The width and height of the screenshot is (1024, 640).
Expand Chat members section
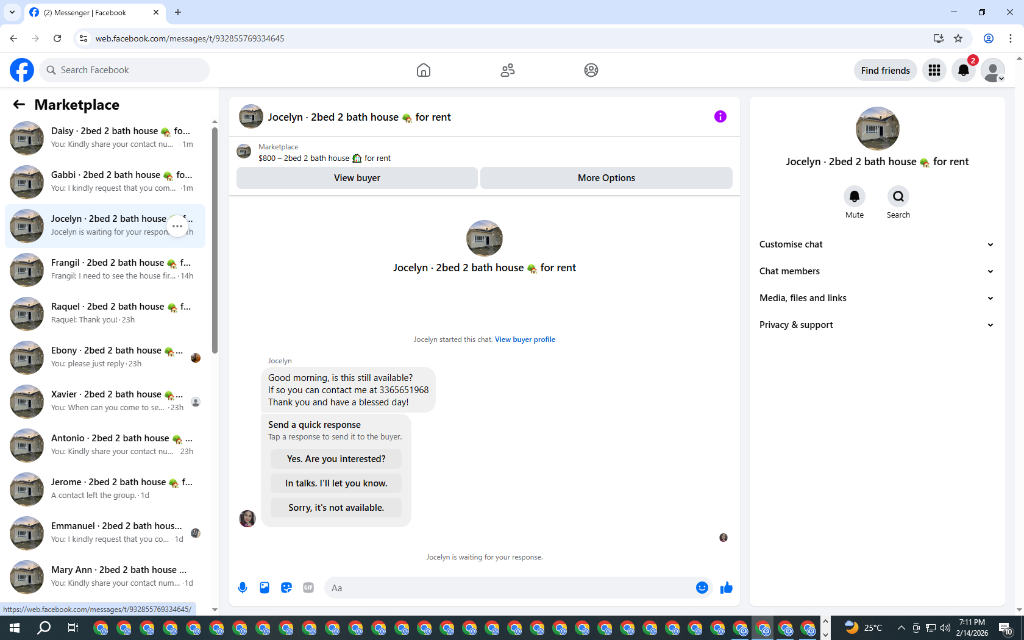[876, 271]
